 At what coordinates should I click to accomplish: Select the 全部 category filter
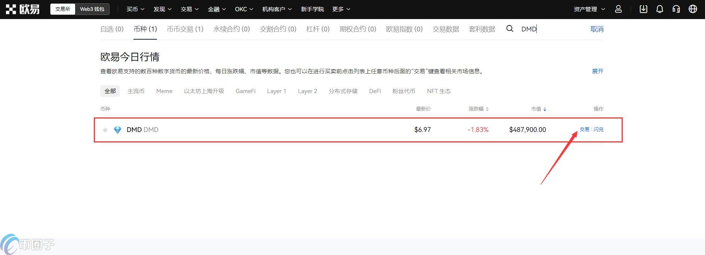[x=110, y=91]
